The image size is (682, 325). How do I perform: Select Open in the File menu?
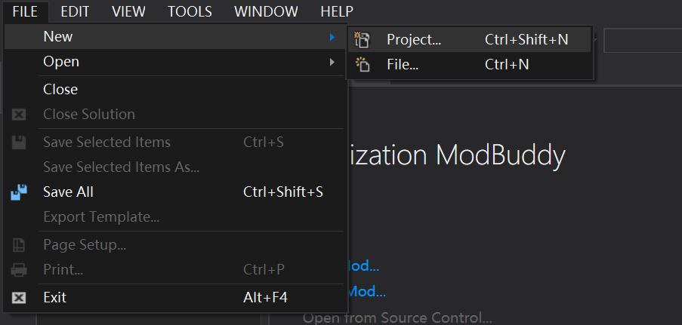click(175, 62)
